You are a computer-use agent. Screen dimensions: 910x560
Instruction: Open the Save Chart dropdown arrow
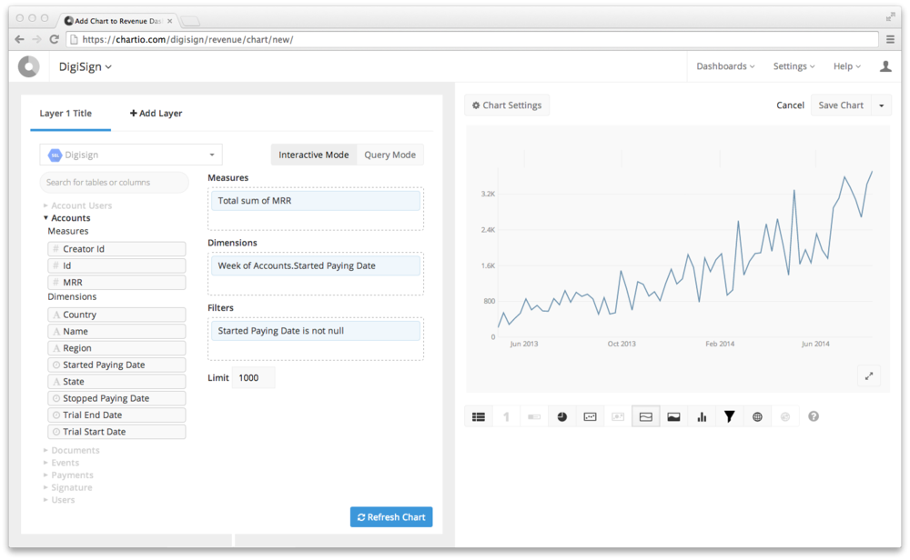(x=881, y=105)
